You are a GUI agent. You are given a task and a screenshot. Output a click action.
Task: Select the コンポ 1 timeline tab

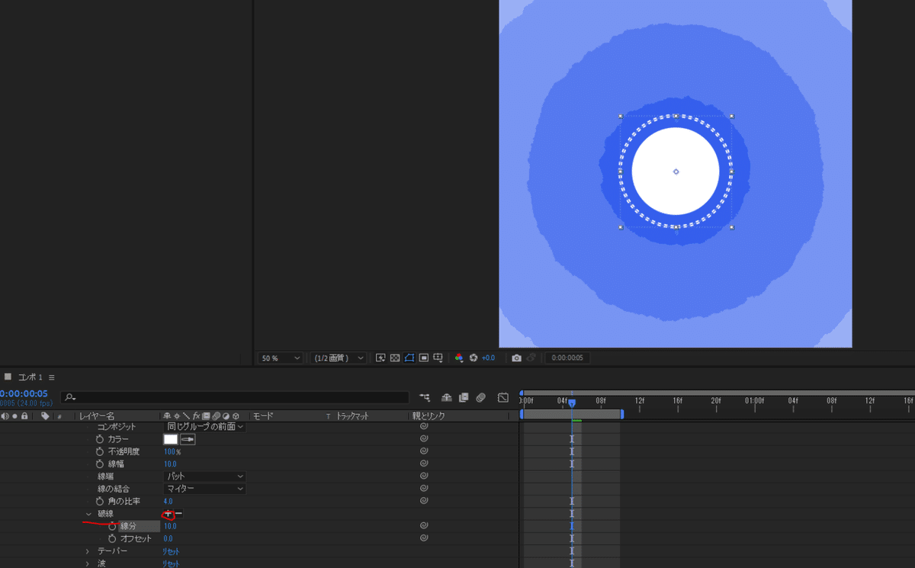tap(30, 377)
